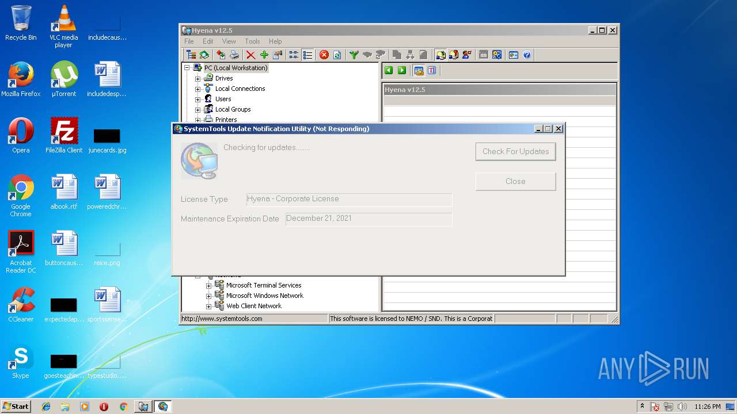This screenshot has height=414, width=737.
Task: Open Internet Explorer from the taskbar
Action: click(46, 407)
